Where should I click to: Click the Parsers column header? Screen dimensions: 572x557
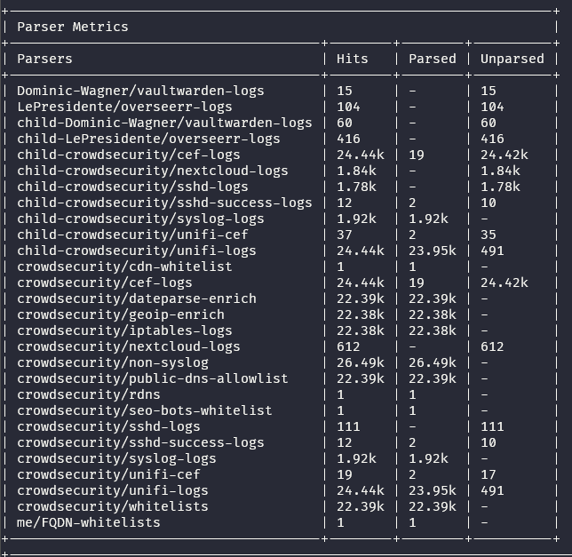pyautogui.click(x=44, y=59)
